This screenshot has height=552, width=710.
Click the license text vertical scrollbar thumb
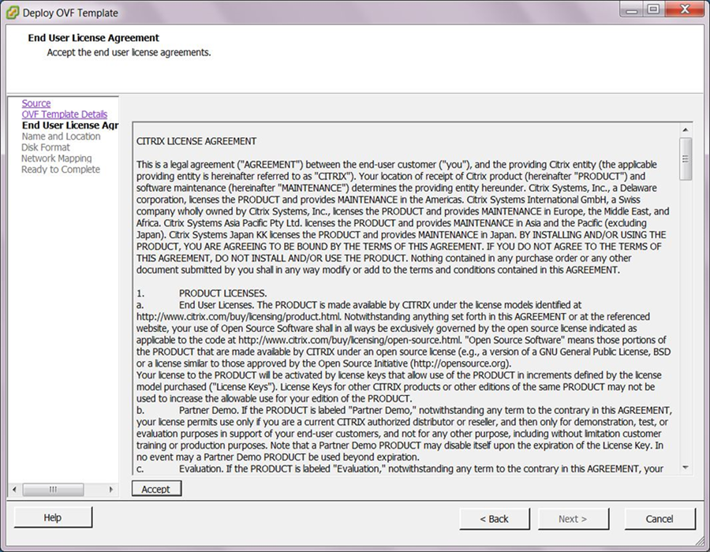[x=686, y=159]
